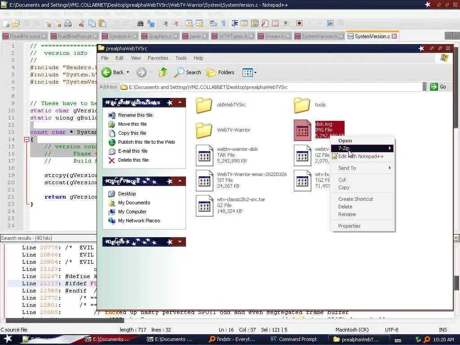
Task: Close the SystemVersion.c tab
Action: (394, 36)
